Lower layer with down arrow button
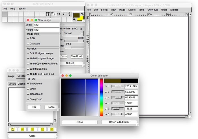The width and height of the screenshot is (198, 139). coord(32,129)
